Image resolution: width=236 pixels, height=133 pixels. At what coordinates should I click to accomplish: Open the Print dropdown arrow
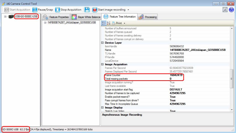pyautogui.click(x=124, y=23)
